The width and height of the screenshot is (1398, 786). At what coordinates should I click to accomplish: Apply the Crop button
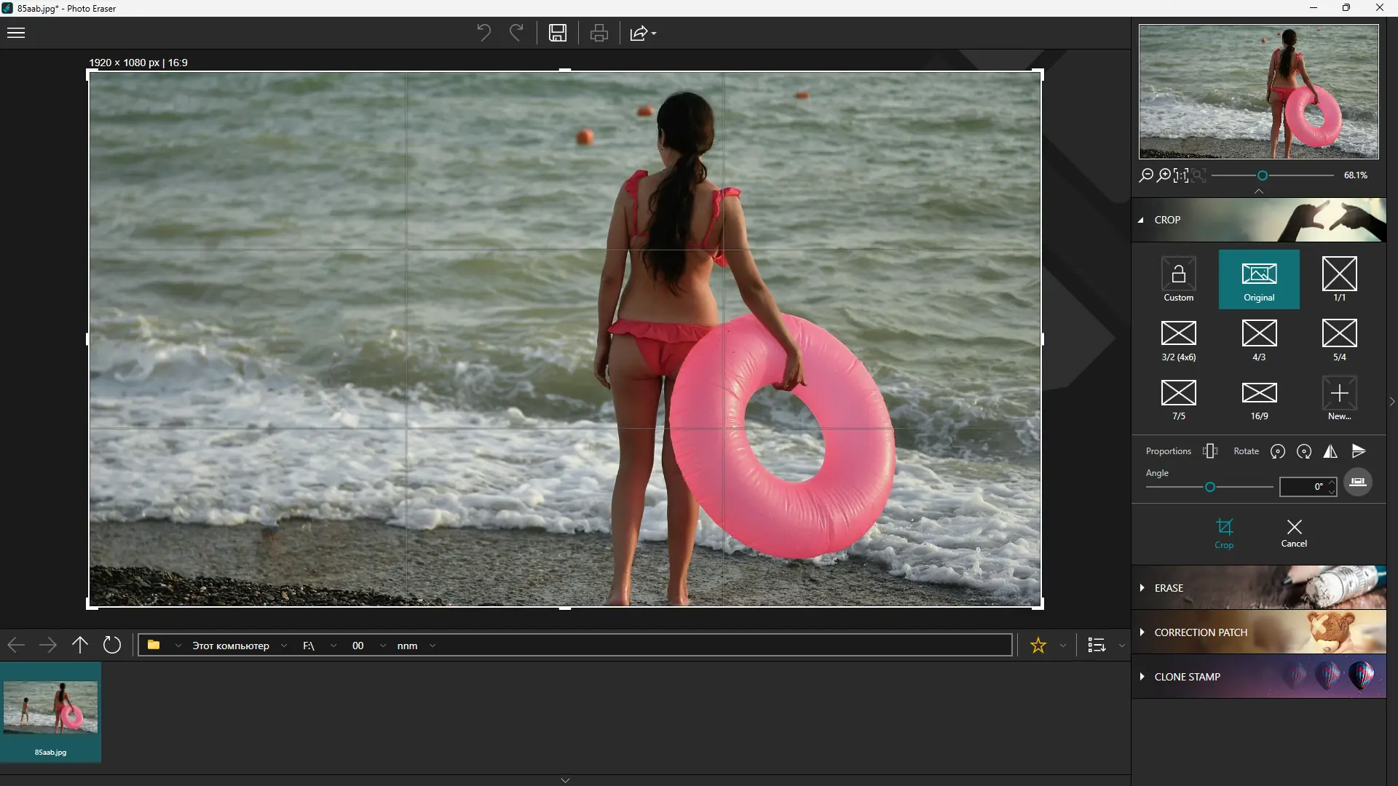pyautogui.click(x=1224, y=533)
